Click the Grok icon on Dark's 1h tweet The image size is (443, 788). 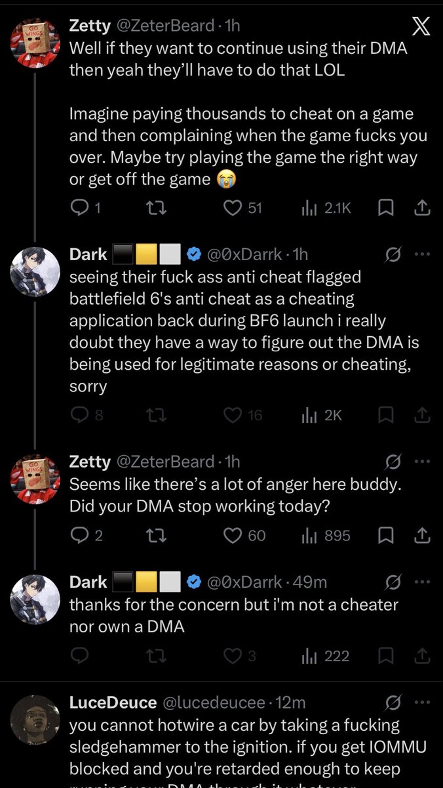click(x=393, y=255)
